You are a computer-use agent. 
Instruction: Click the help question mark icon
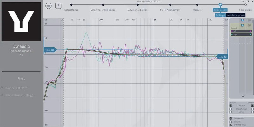pos(58,6)
